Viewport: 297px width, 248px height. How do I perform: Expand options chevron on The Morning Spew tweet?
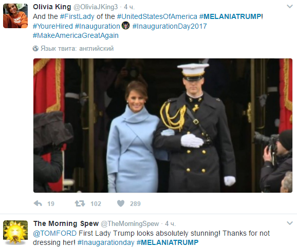pos(290,223)
